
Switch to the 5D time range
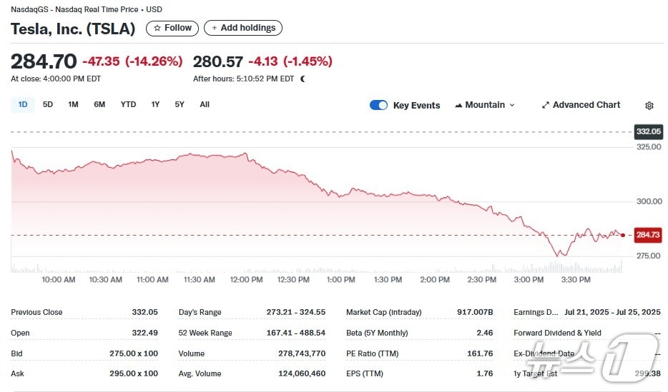pyautogui.click(x=48, y=104)
